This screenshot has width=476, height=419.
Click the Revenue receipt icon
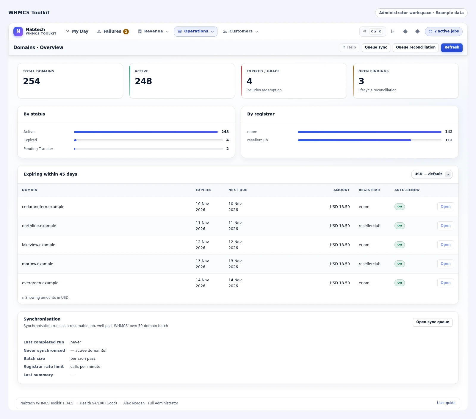tap(140, 32)
